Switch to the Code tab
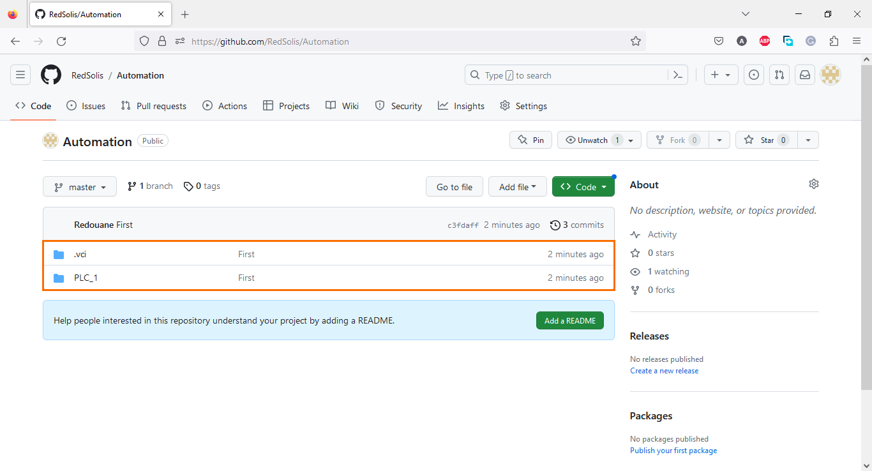The image size is (872, 471). point(33,106)
